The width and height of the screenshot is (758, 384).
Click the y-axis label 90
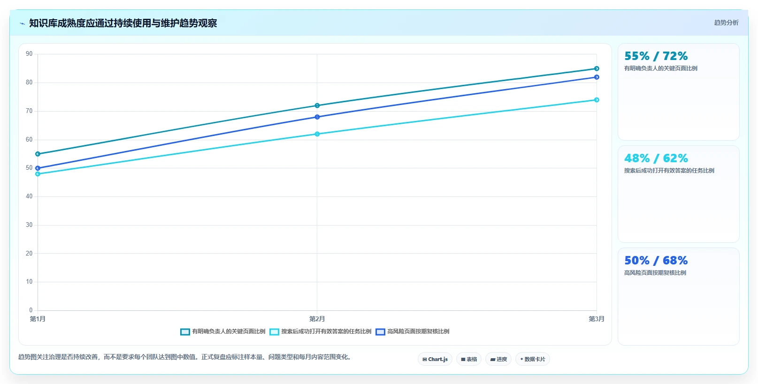pyautogui.click(x=29, y=54)
